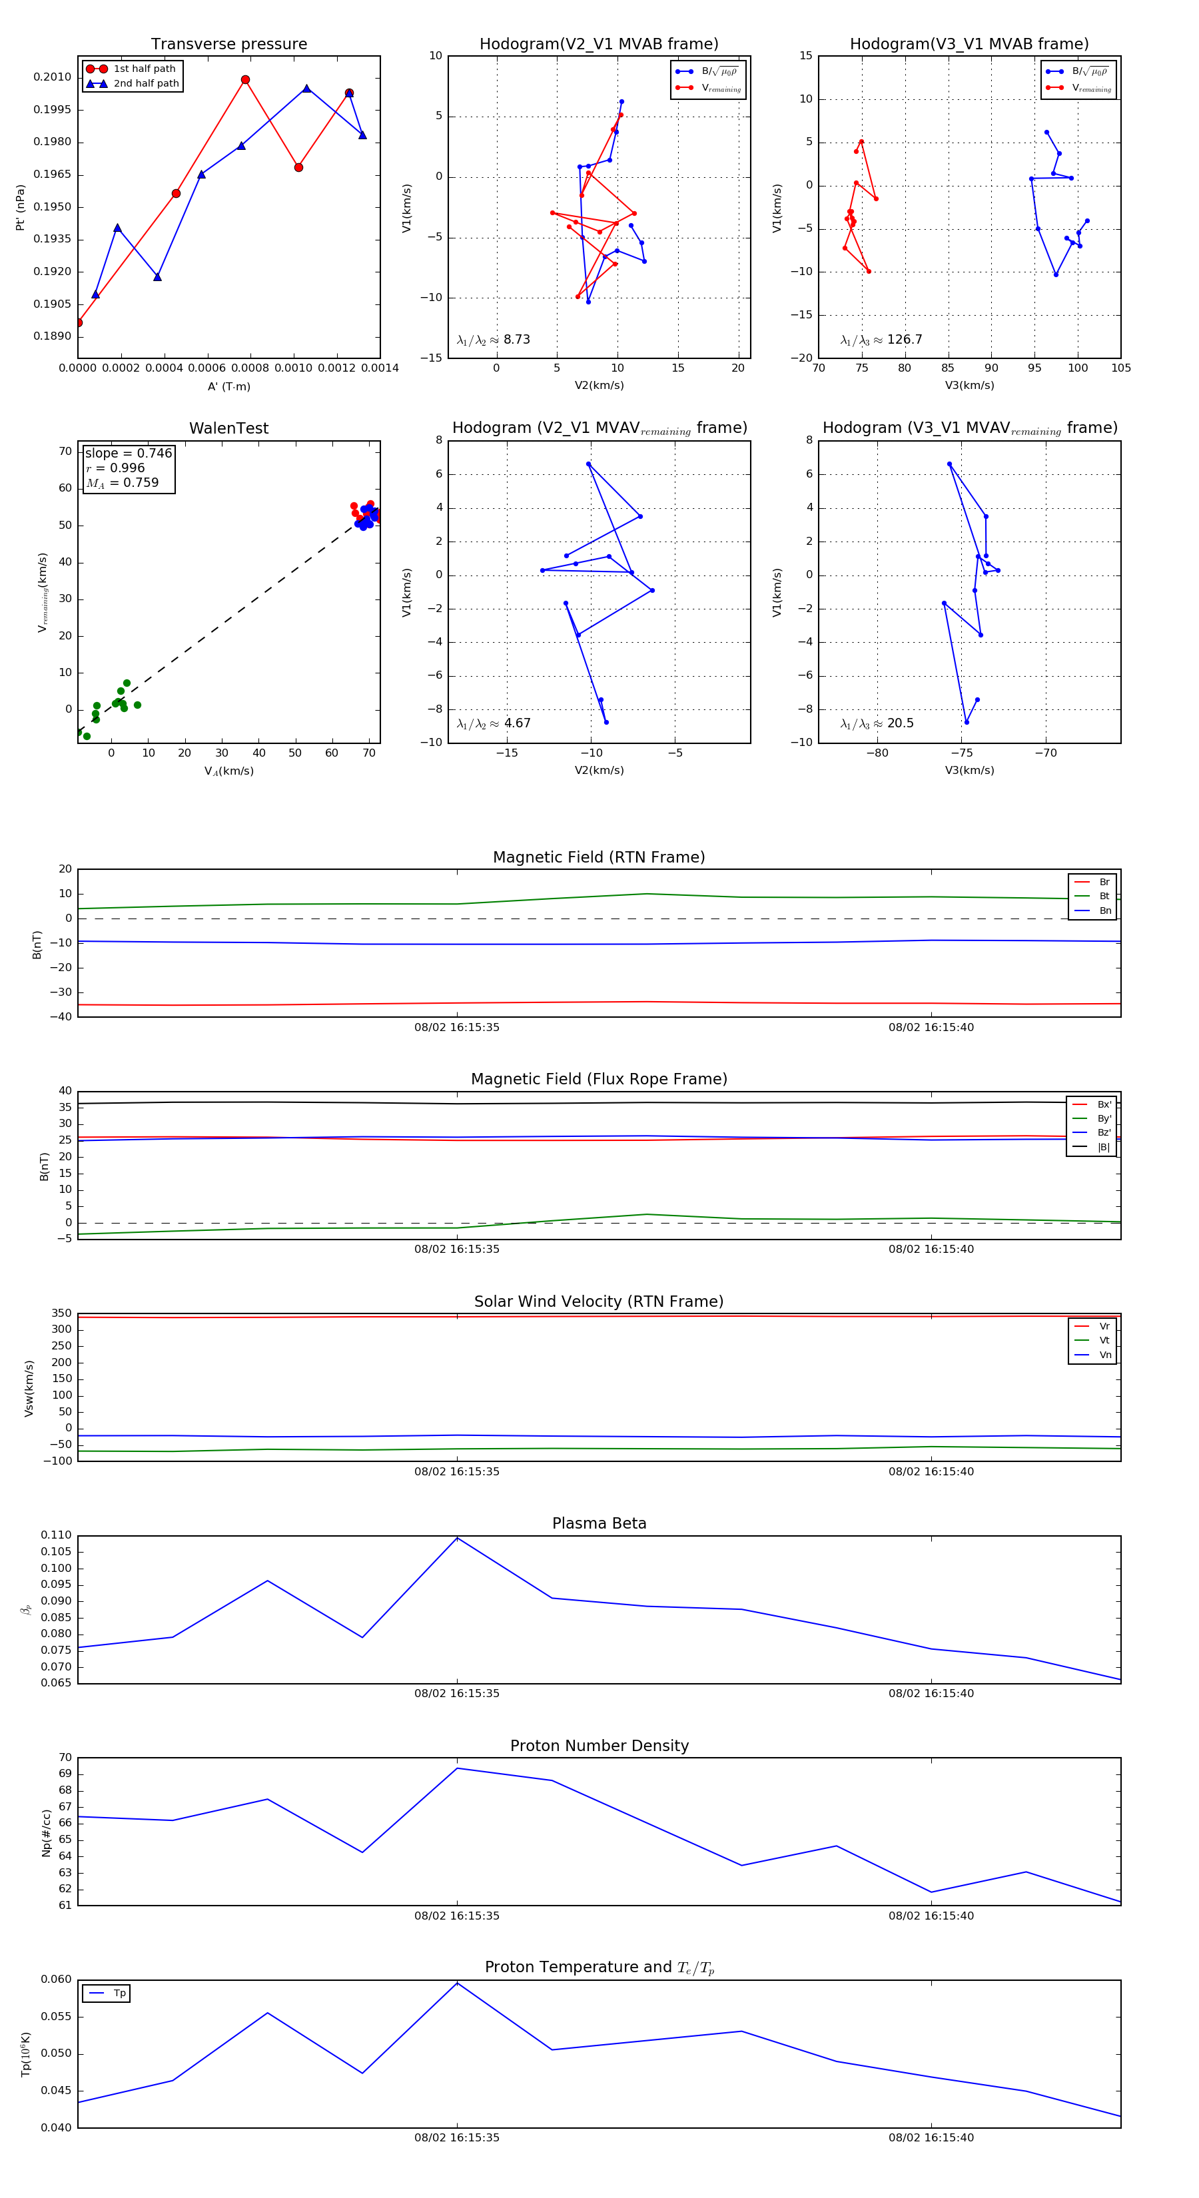
Task: Click the Transverse pressure plot title
Action: coord(228,43)
